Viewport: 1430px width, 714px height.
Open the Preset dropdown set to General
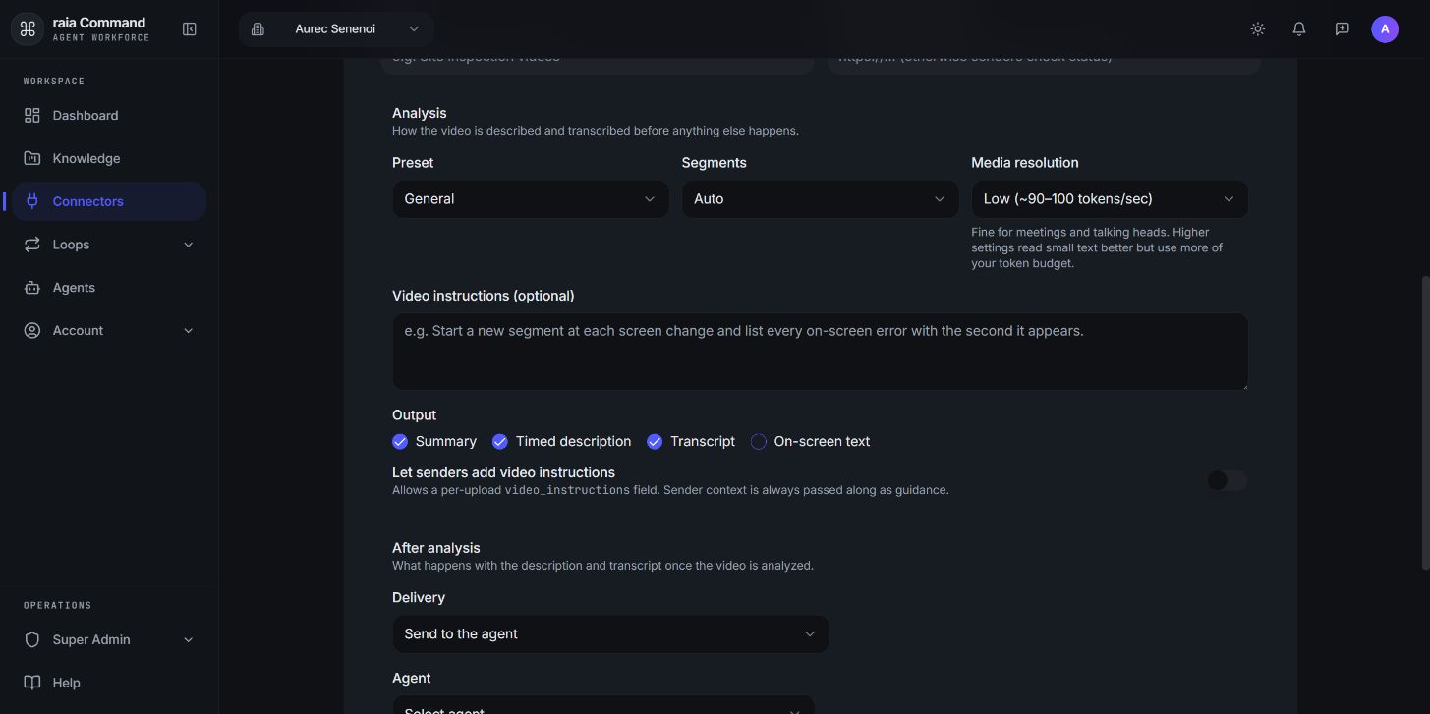531,199
